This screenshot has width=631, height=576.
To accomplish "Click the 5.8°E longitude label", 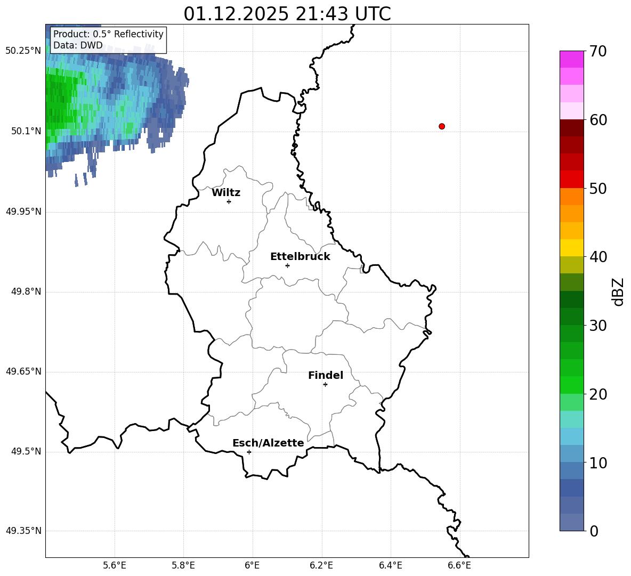I will tap(183, 566).
